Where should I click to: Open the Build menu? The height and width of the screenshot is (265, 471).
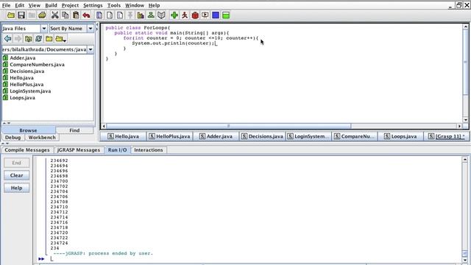pos(51,5)
